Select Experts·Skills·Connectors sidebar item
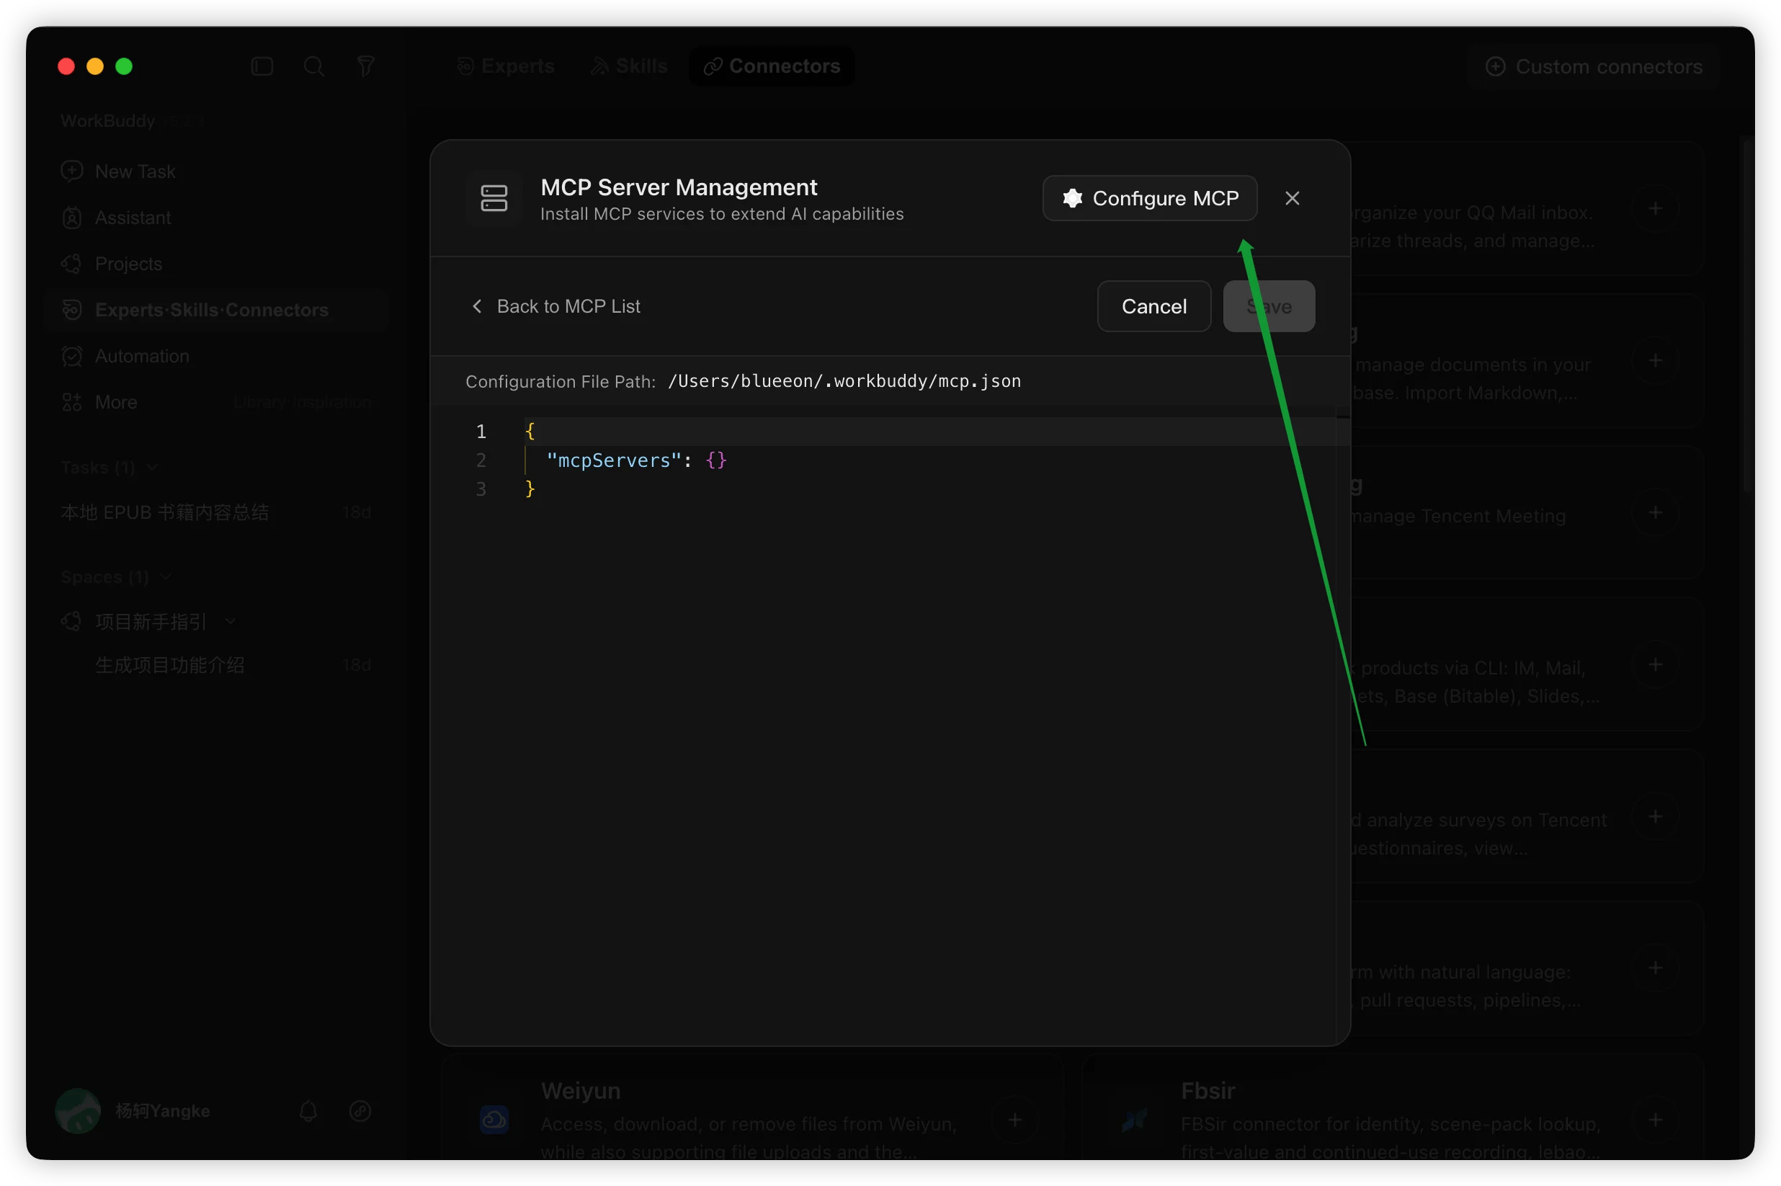The image size is (1781, 1186). 215,310
